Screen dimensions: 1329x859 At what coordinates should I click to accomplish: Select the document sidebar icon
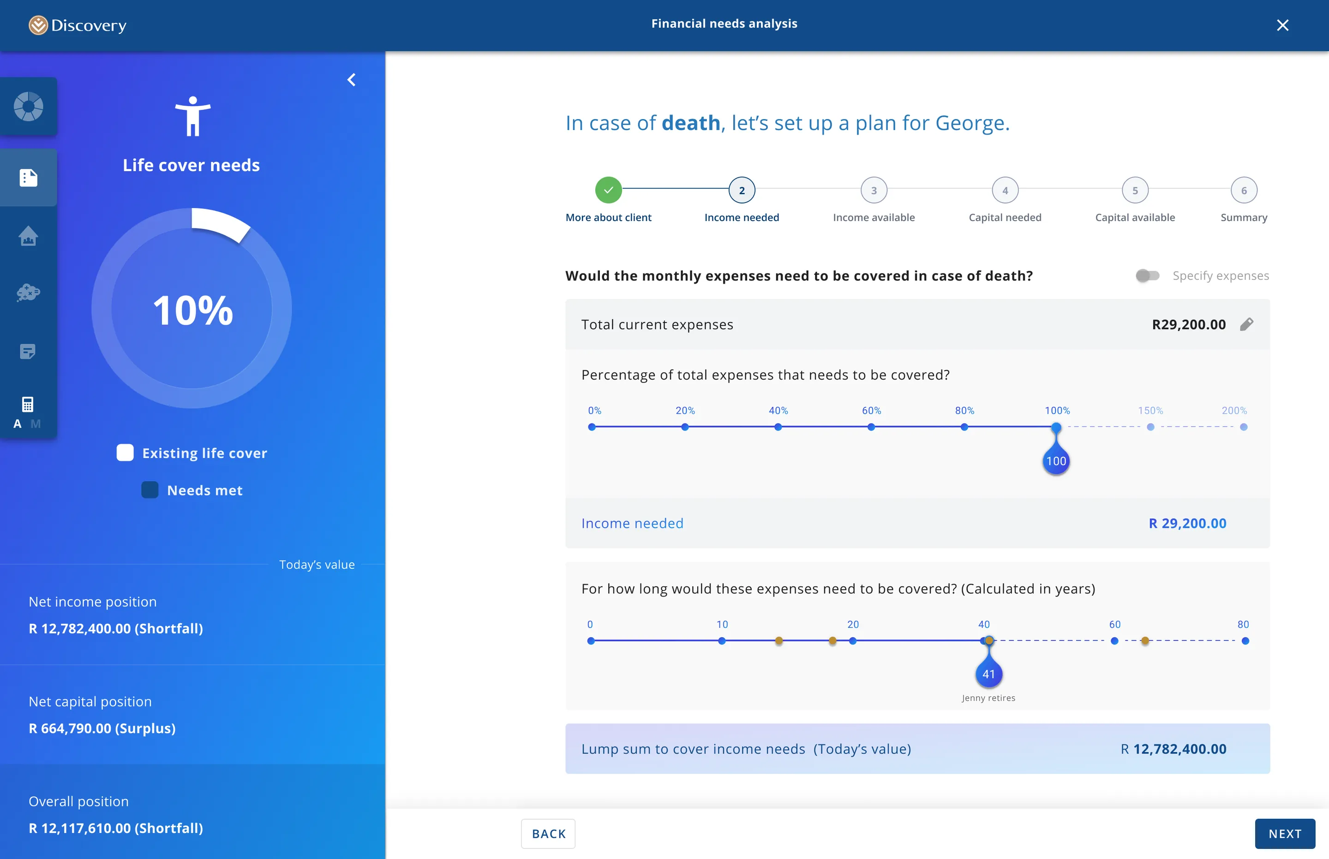29,178
